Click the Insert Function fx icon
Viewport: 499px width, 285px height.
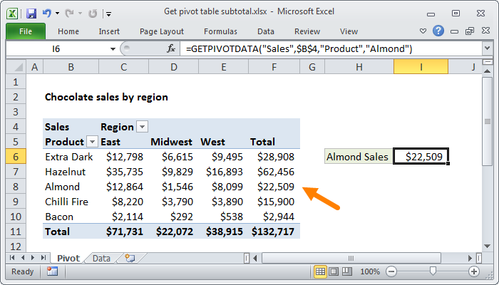171,48
